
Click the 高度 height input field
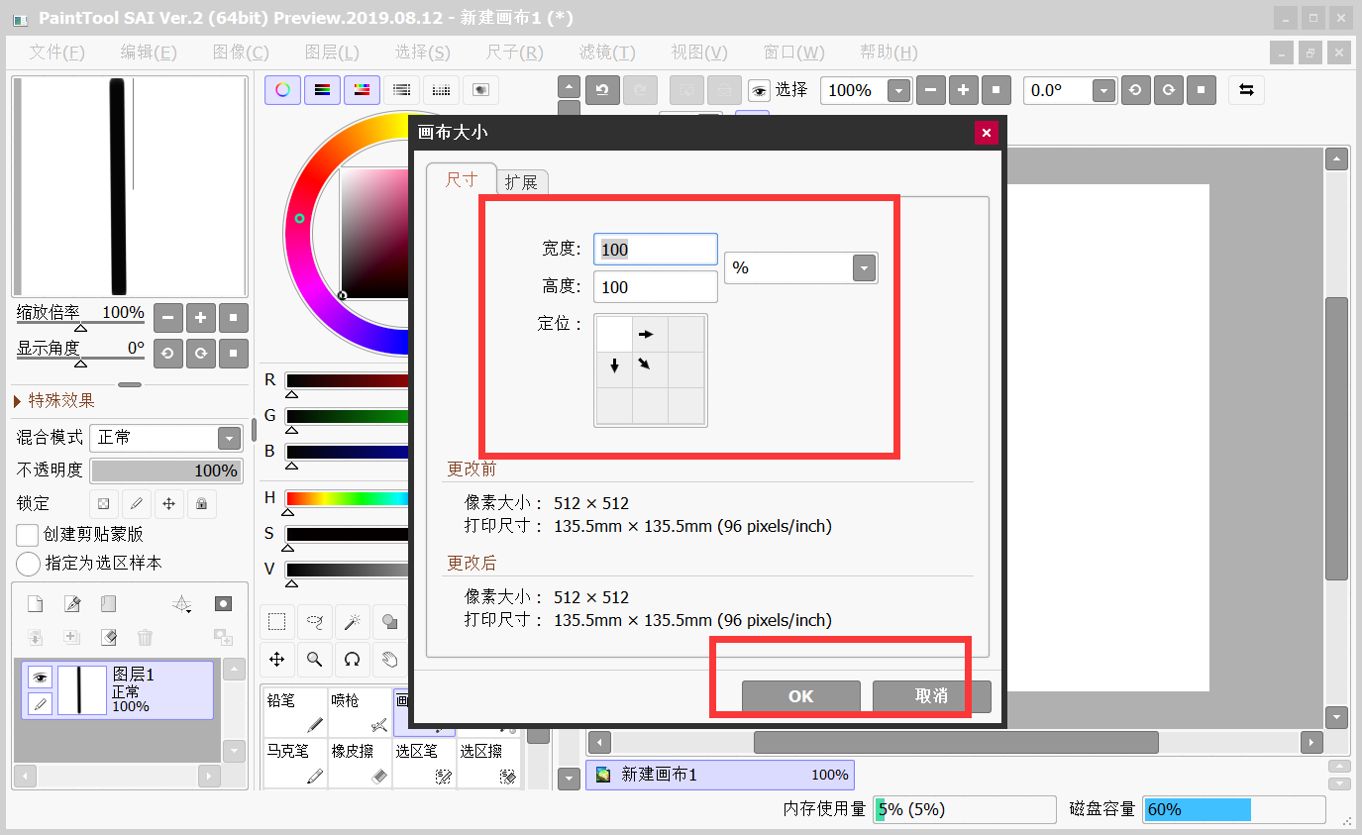tap(656, 287)
